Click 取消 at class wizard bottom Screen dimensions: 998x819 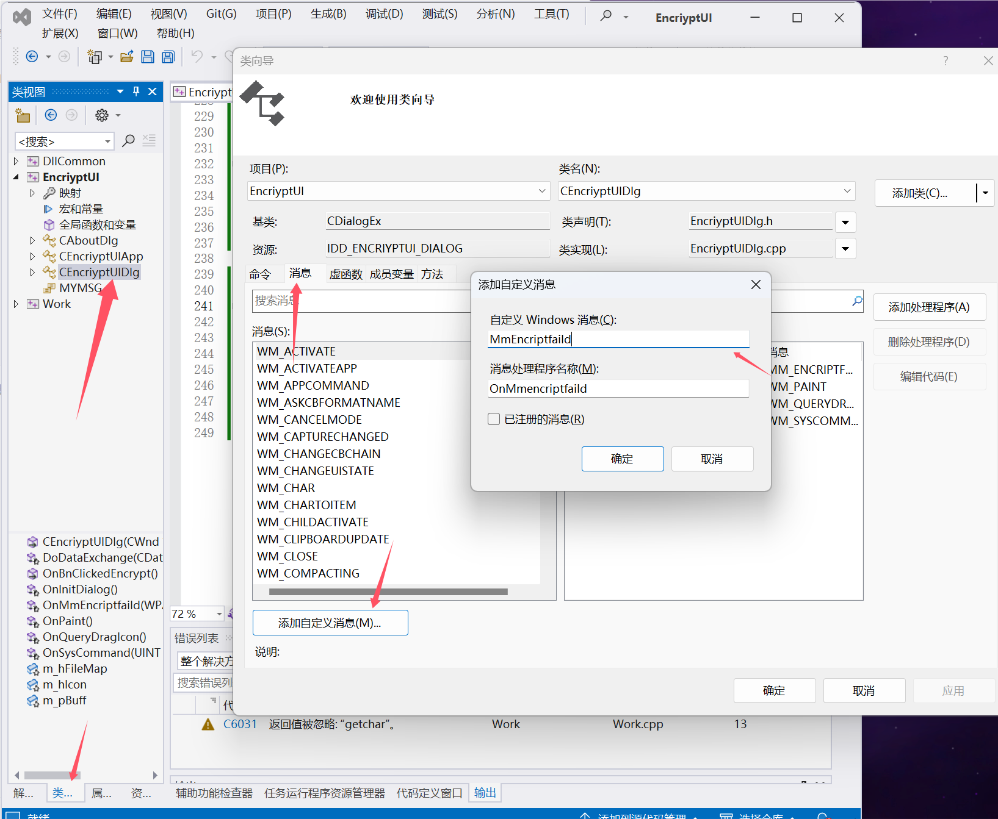(864, 690)
